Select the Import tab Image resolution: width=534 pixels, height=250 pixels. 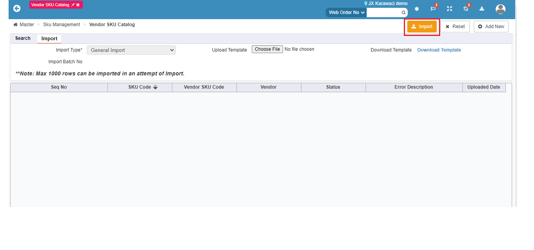[49, 39]
